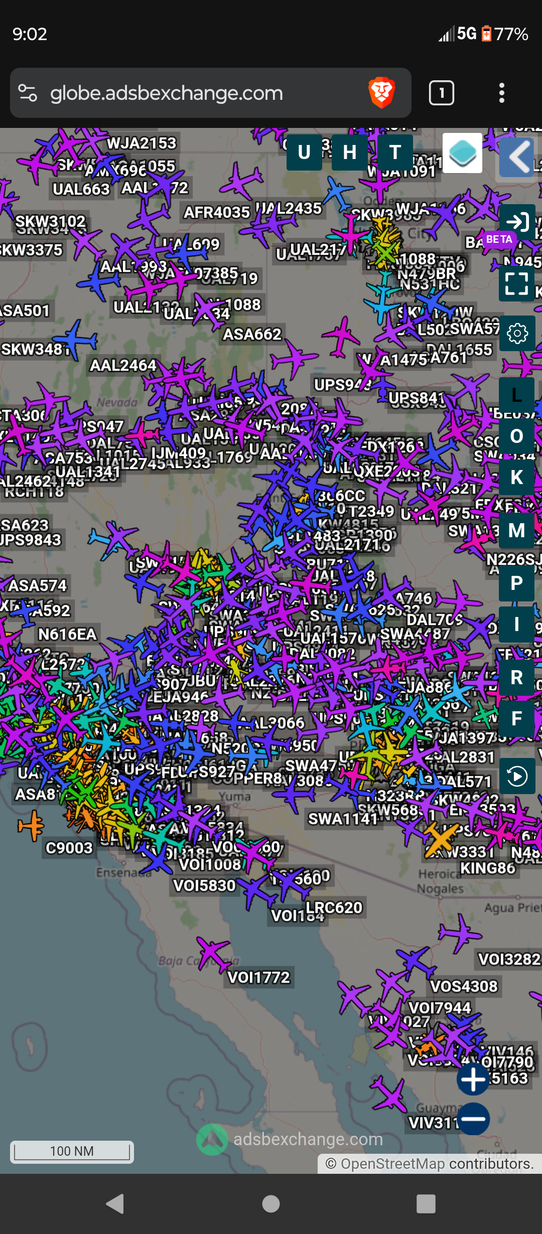The image size is (542, 1234).
Task: Open map settings gear
Action: click(x=517, y=333)
